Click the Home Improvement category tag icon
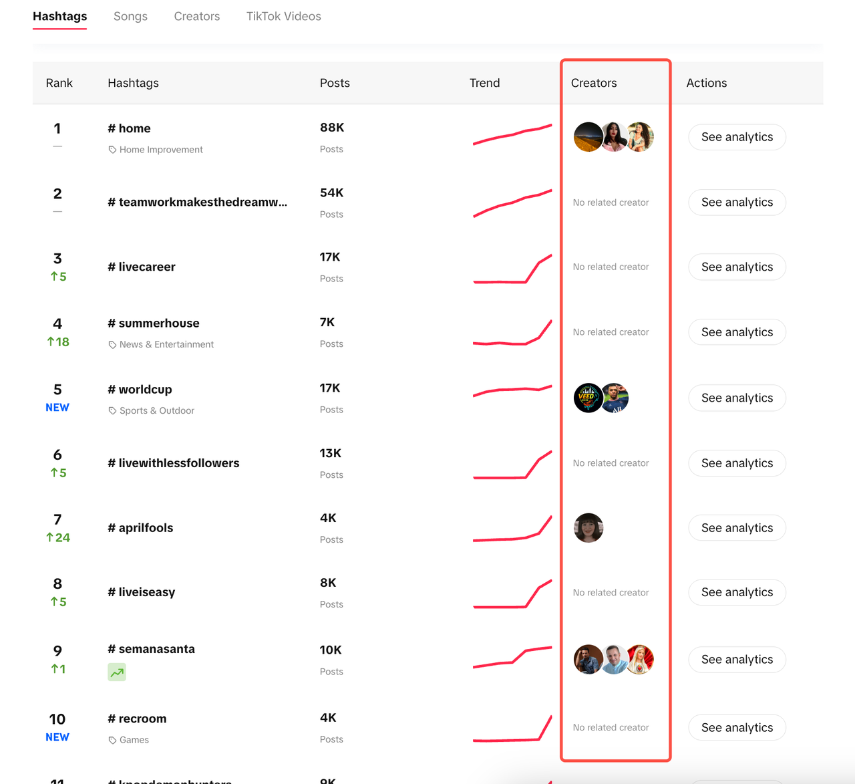 (112, 150)
